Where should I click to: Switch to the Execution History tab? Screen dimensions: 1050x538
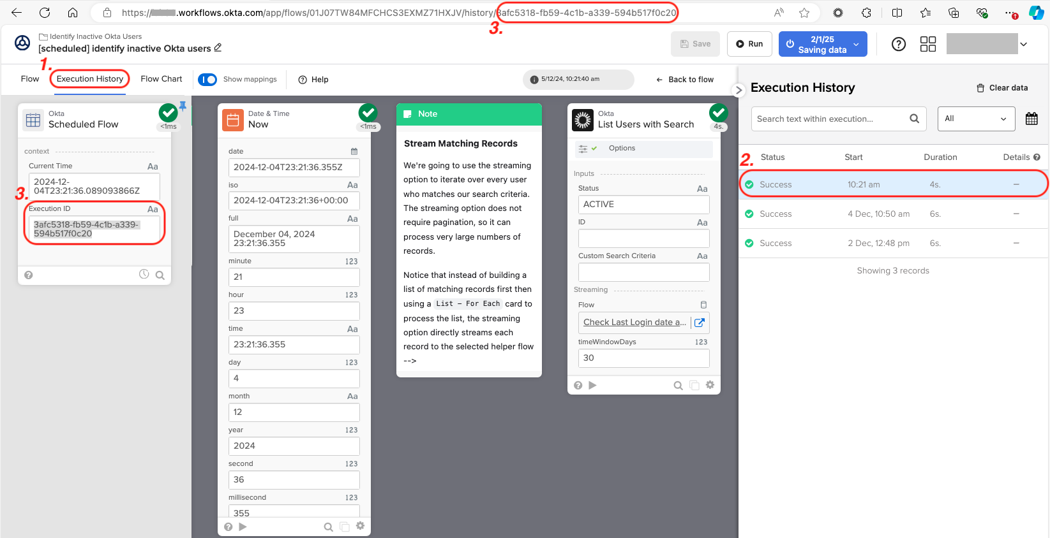(x=90, y=79)
